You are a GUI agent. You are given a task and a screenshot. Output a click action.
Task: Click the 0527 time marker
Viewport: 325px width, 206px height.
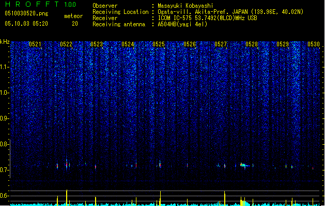coord(221,44)
